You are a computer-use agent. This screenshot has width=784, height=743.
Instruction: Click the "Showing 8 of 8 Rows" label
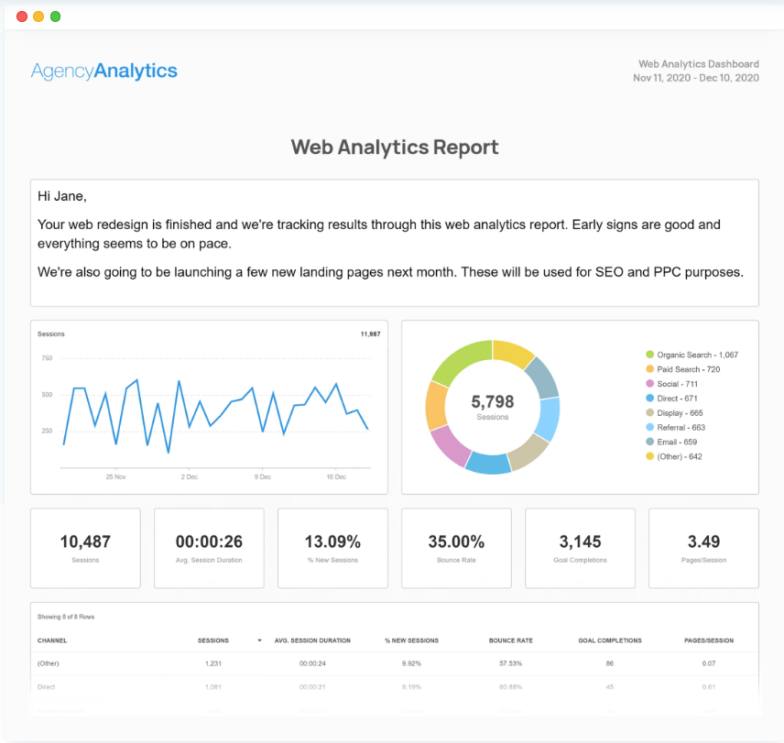click(x=66, y=617)
